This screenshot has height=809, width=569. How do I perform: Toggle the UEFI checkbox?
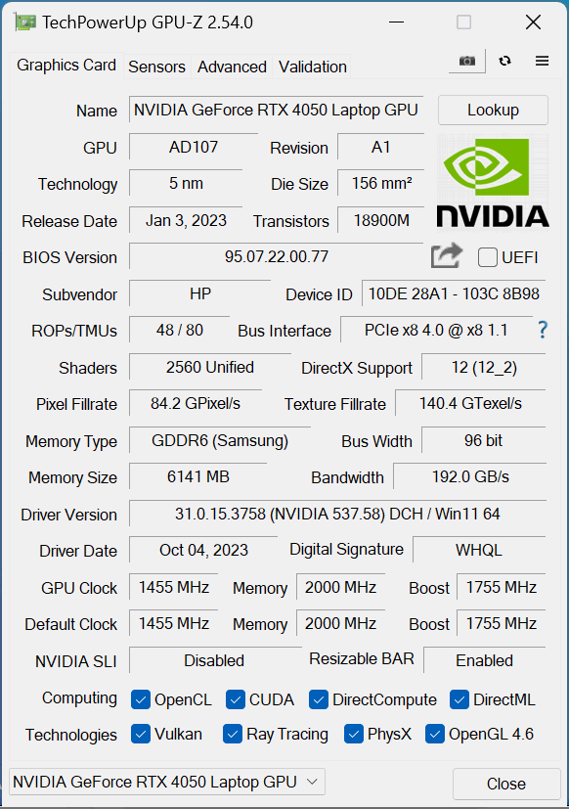tap(488, 257)
